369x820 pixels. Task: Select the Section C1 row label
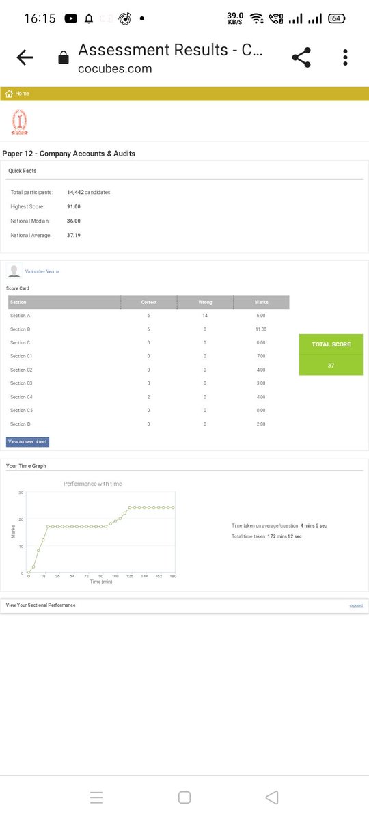(x=21, y=356)
